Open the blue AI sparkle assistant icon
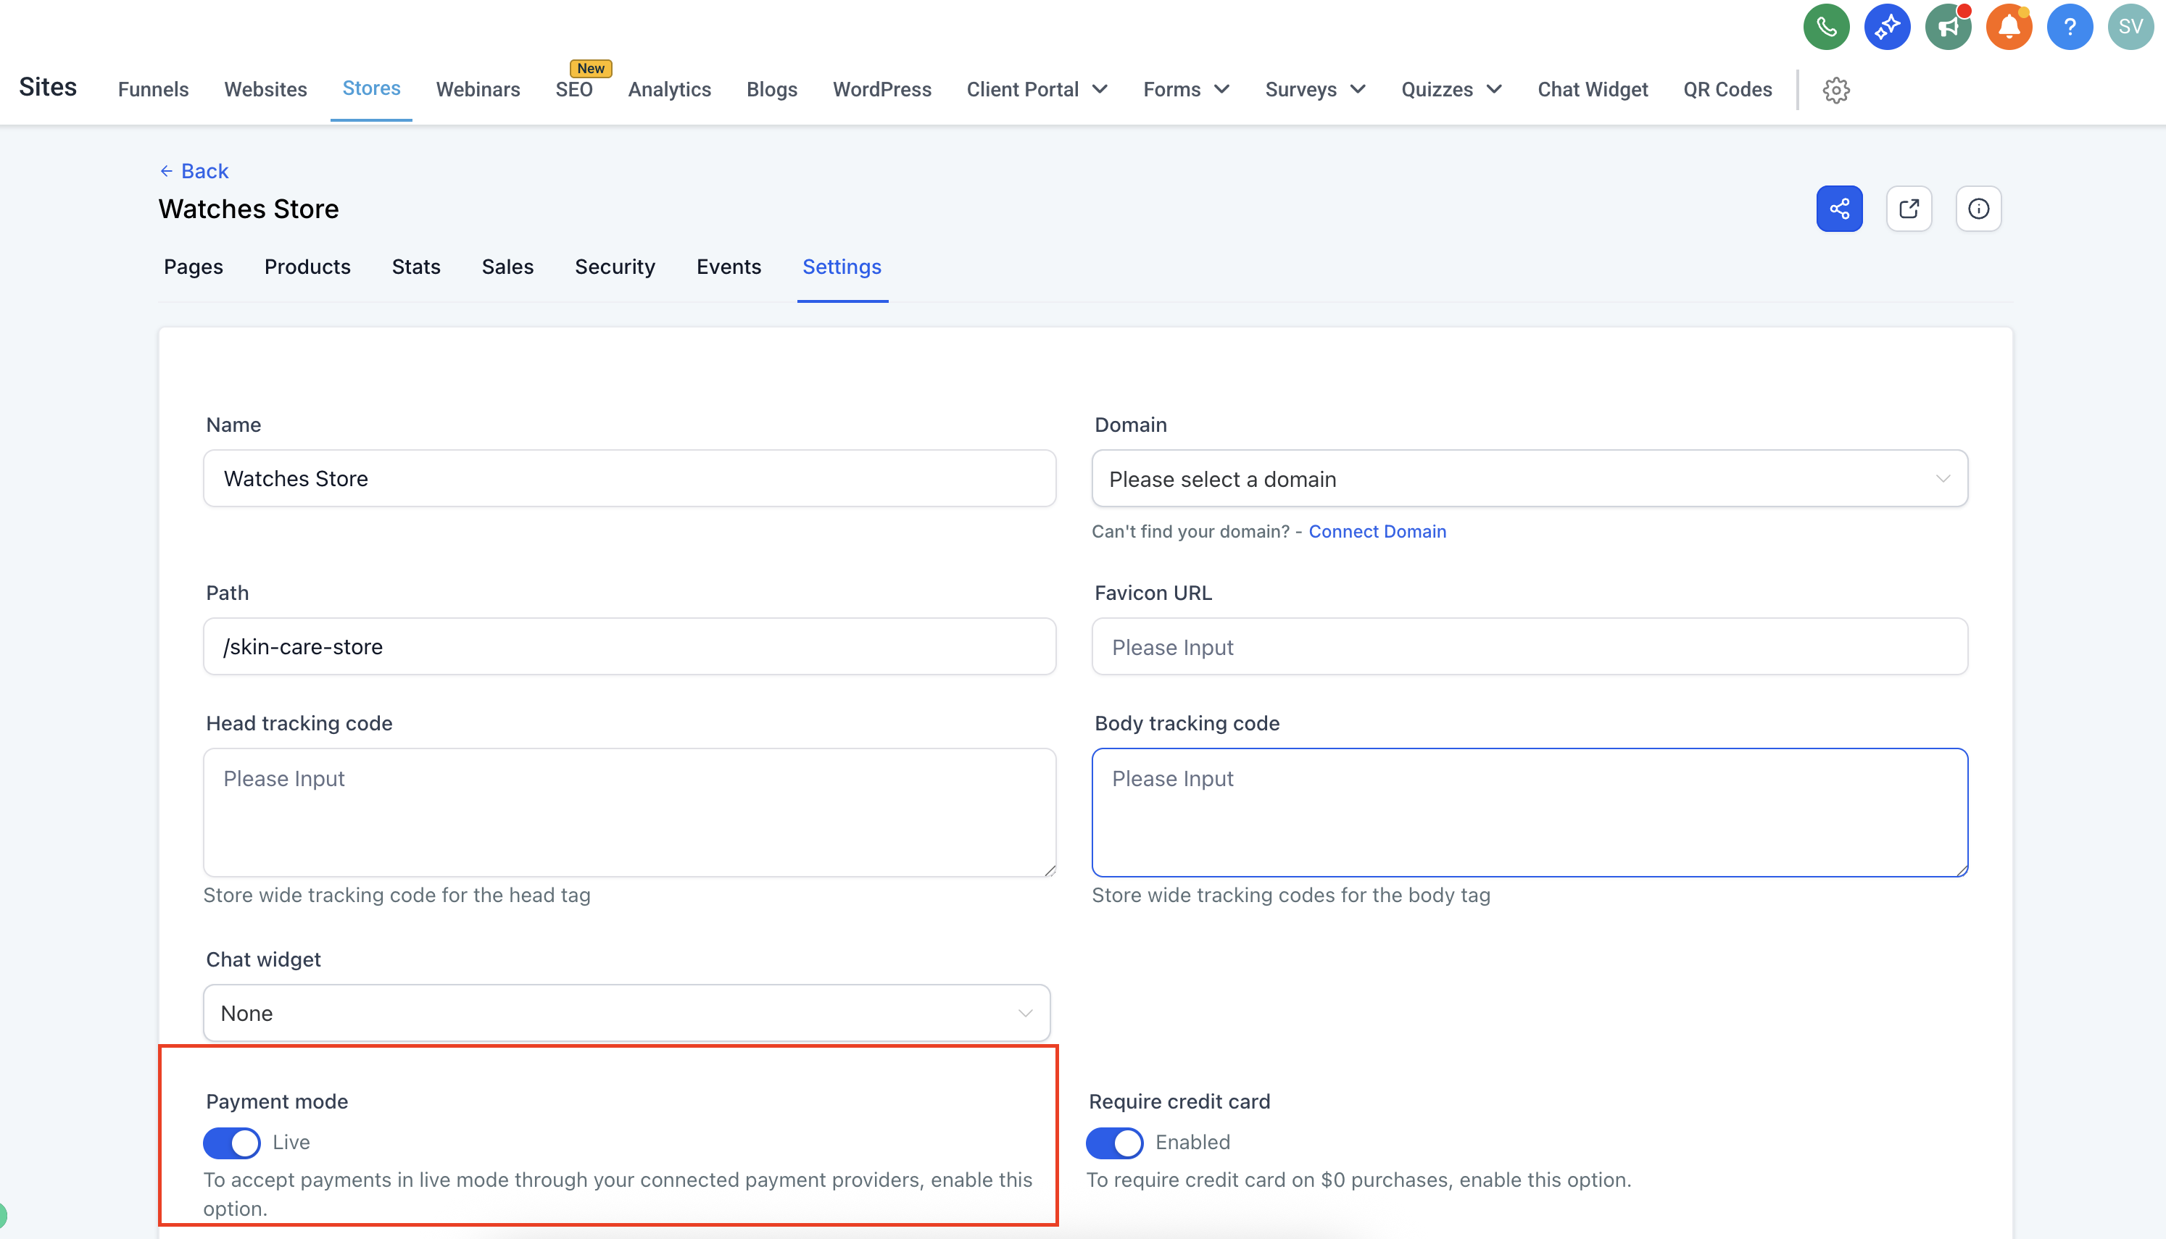The height and width of the screenshot is (1239, 2166). 1887,28
